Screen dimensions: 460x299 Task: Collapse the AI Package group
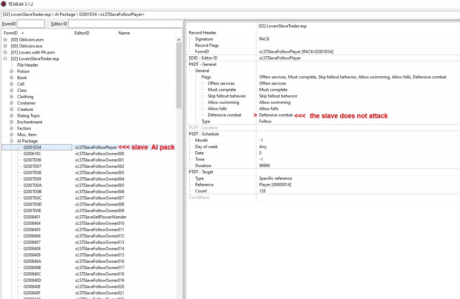[x=12, y=141]
